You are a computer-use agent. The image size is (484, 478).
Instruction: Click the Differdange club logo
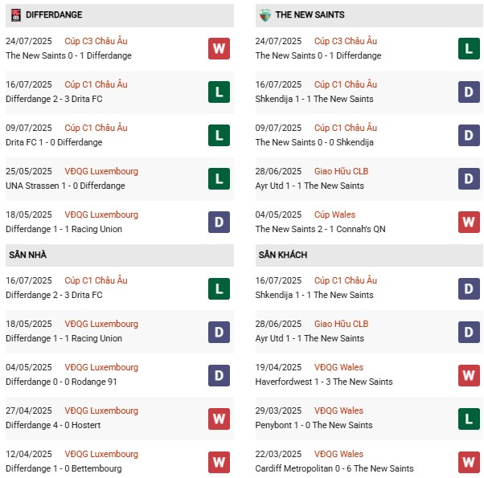pos(15,14)
